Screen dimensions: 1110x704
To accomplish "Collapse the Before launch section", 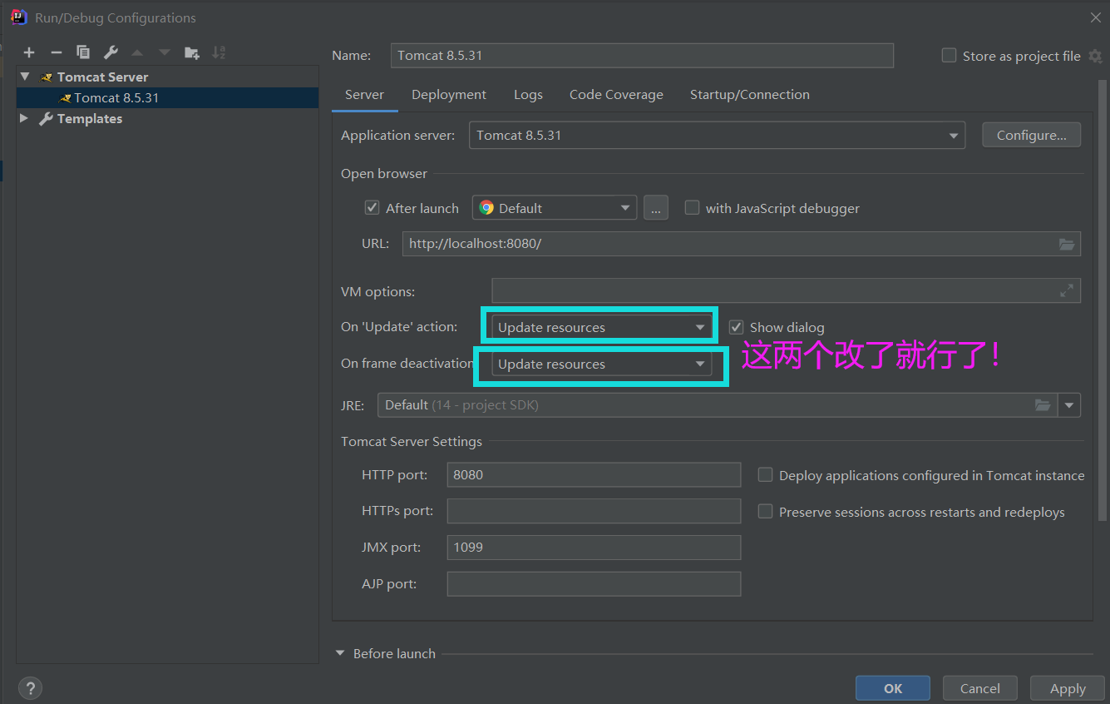I will (340, 653).
